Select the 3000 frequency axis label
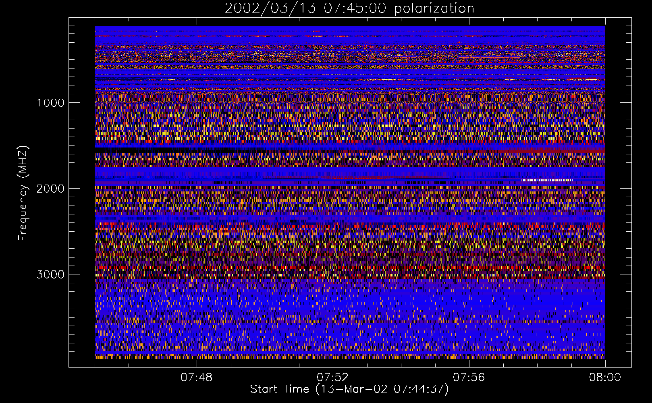 tap(50, 274)
